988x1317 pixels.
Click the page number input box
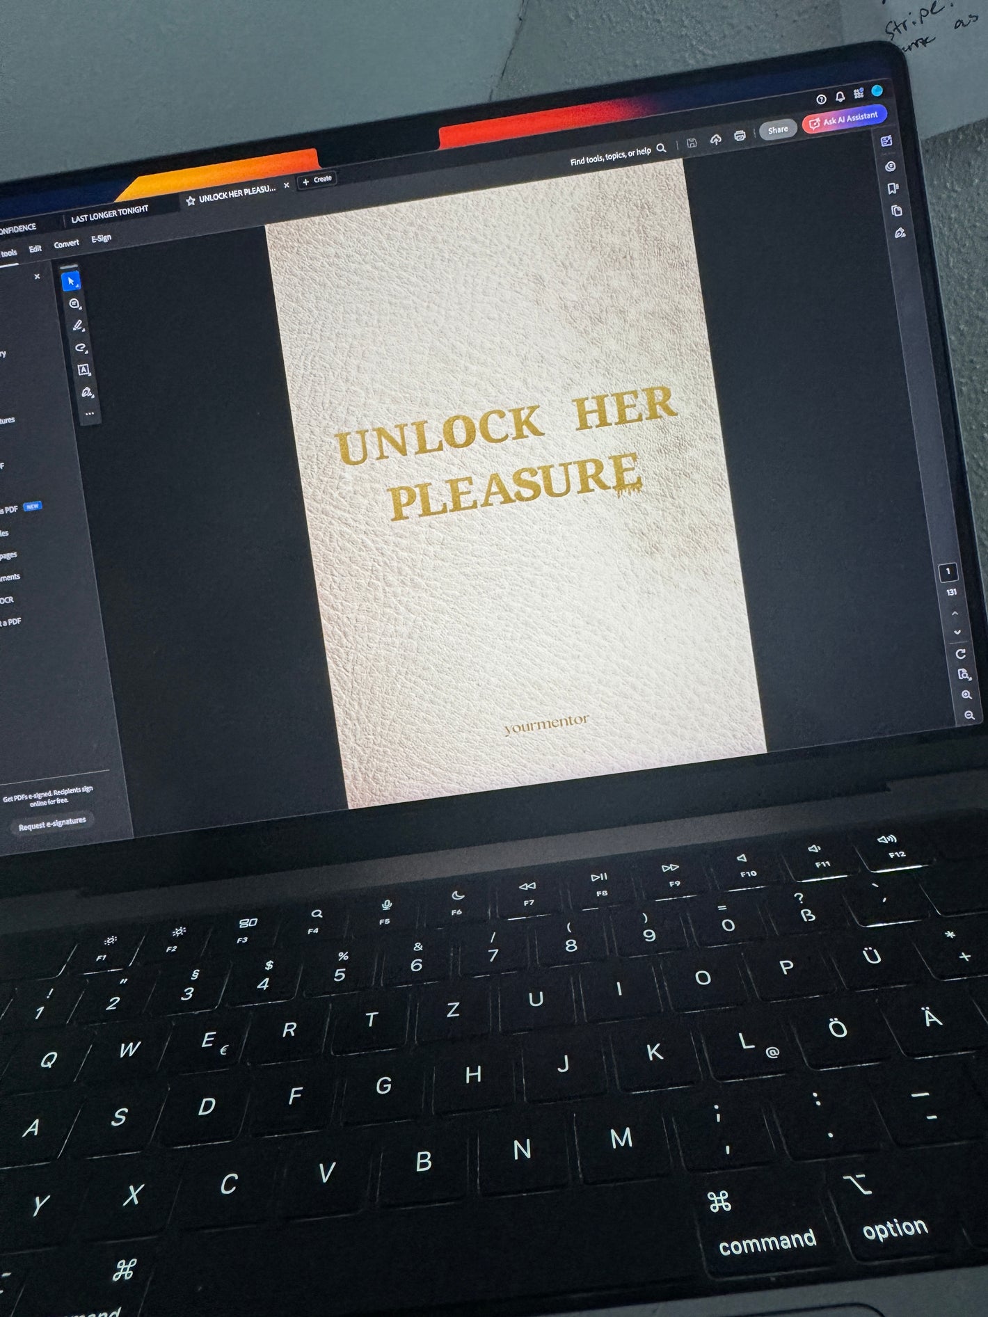tap(948, 572)
